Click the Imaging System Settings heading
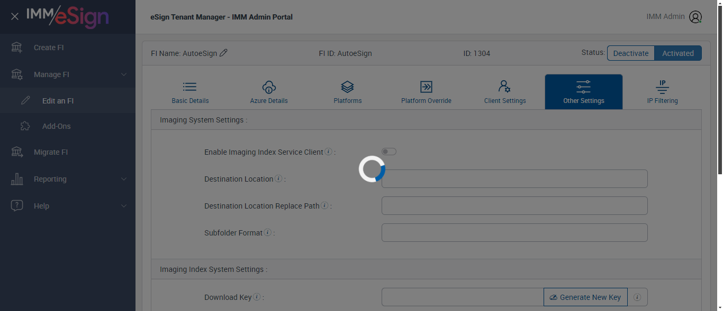723x311 pixels. 204,120
